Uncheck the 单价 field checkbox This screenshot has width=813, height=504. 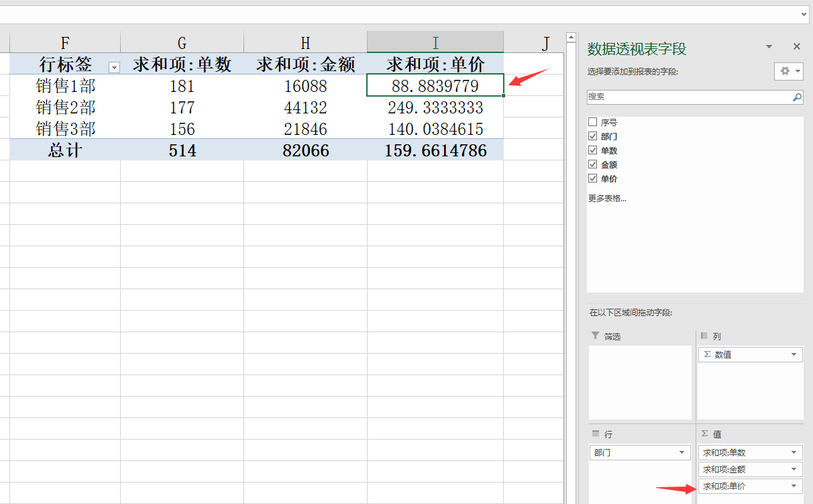pos(592,179)
